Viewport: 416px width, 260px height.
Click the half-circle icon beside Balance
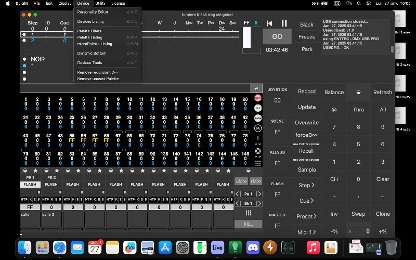pyautogui.click(x=358, y=92)
